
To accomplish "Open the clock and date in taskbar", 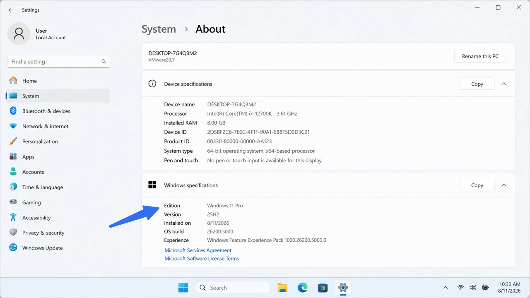I will (x=510, y=288).
